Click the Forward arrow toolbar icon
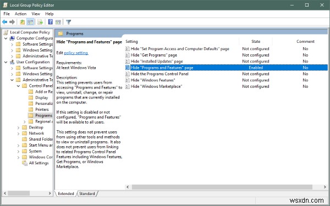This screenshot has height=206, width=330. [12, 22]
